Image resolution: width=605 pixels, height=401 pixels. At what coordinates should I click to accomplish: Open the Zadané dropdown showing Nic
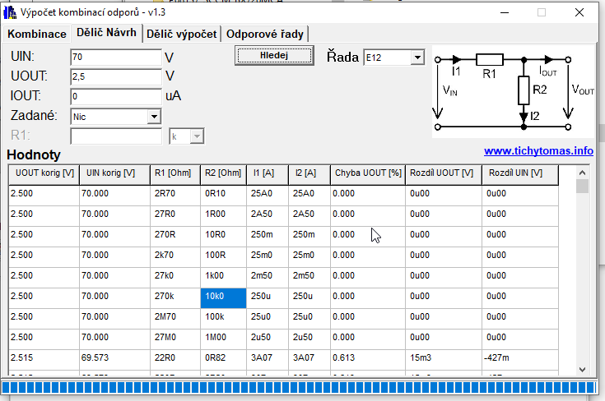153,117
